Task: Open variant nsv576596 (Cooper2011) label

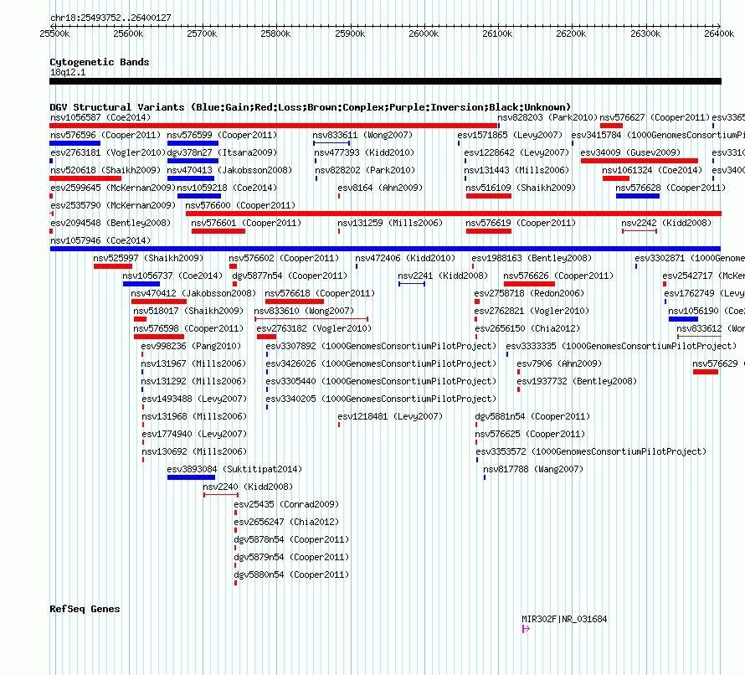Action: click(105, 135)
